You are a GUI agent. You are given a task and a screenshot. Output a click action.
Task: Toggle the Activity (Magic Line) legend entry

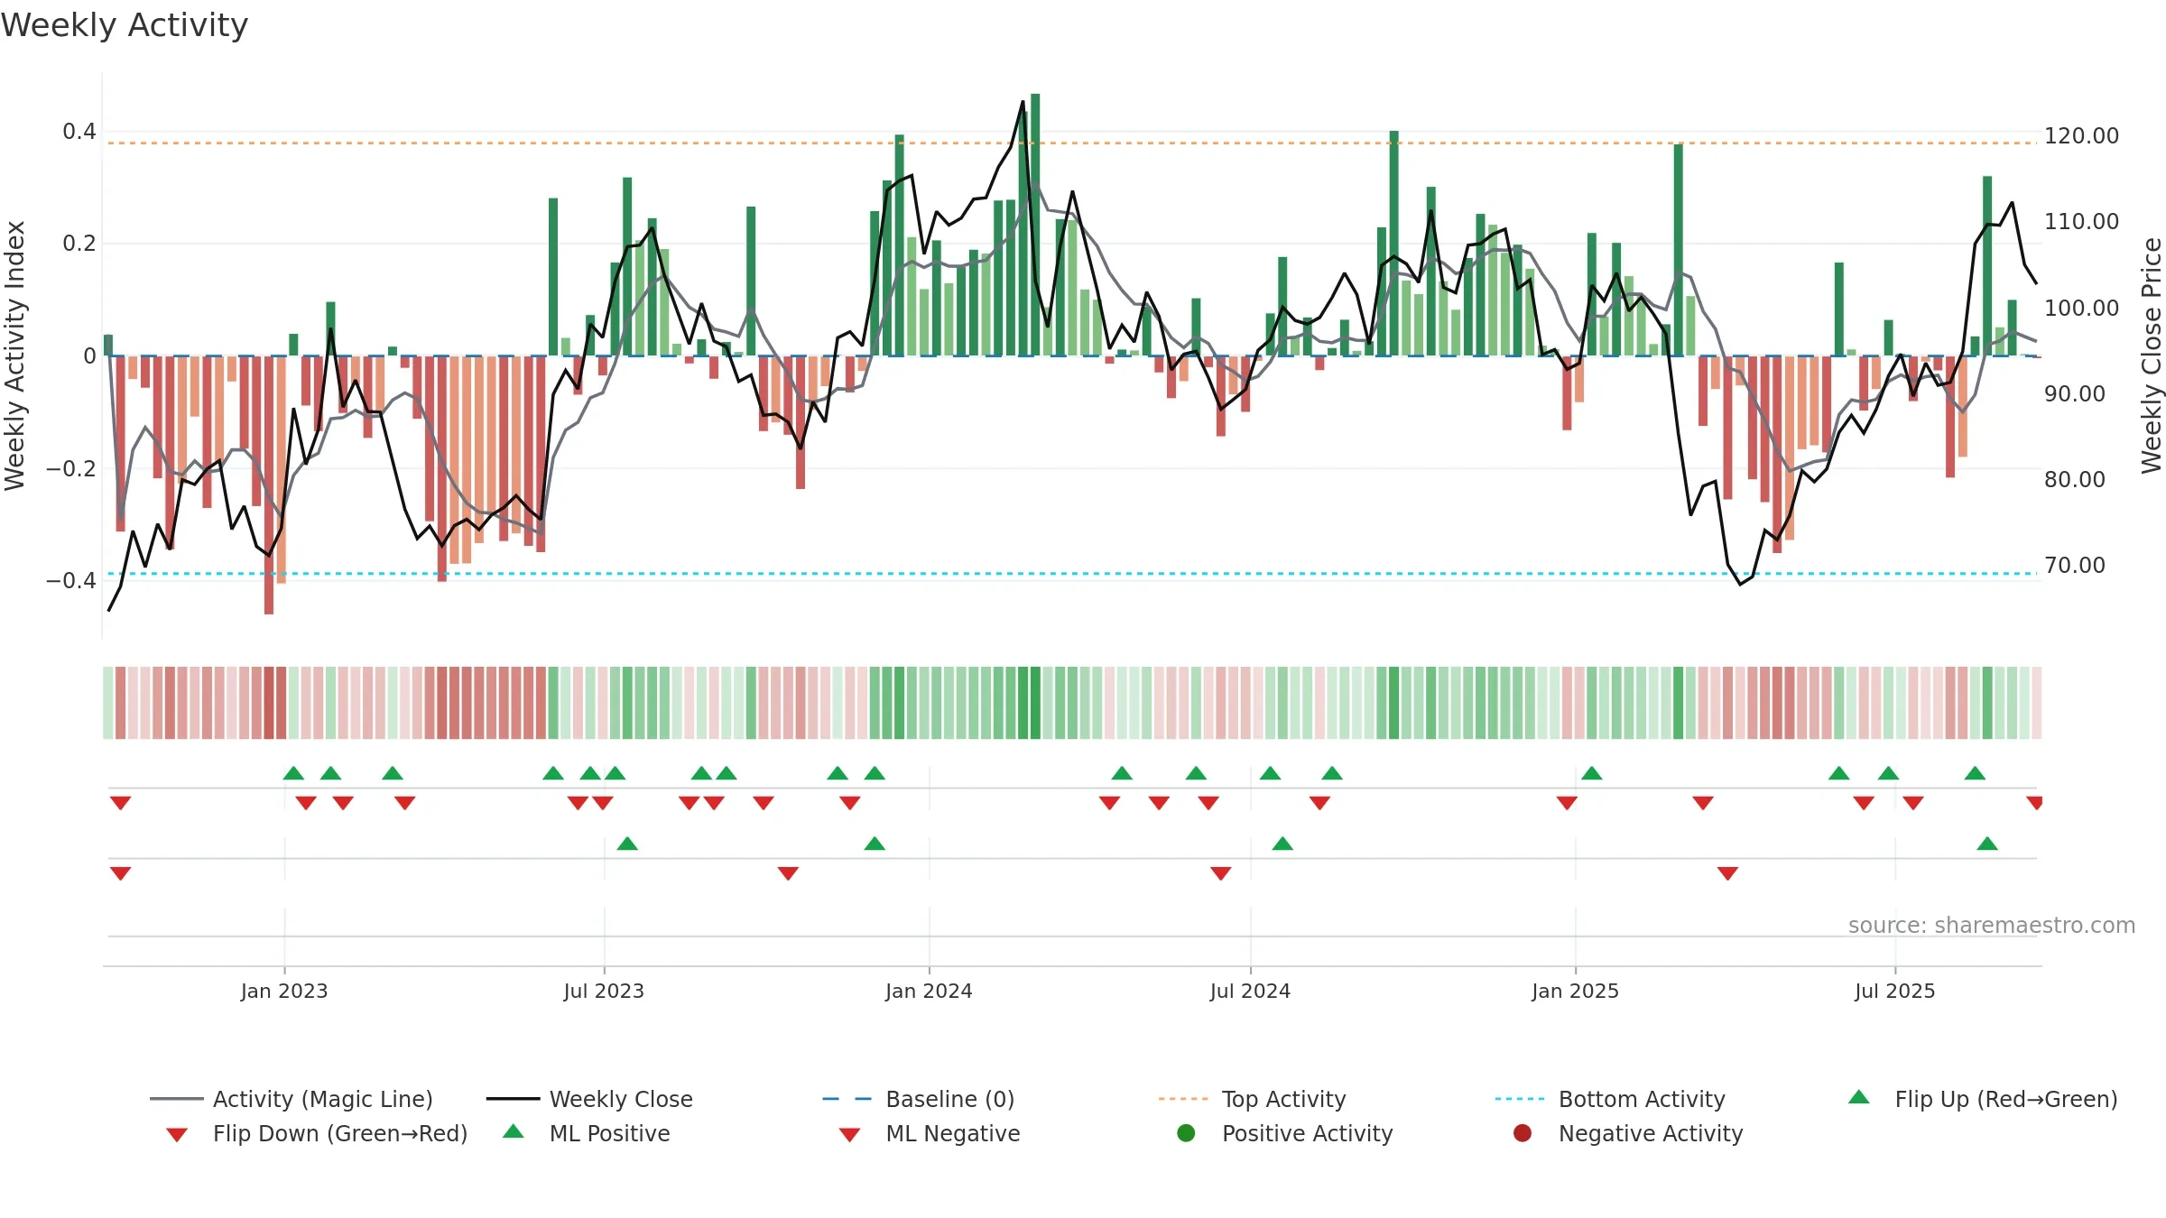pos(291,1099)
